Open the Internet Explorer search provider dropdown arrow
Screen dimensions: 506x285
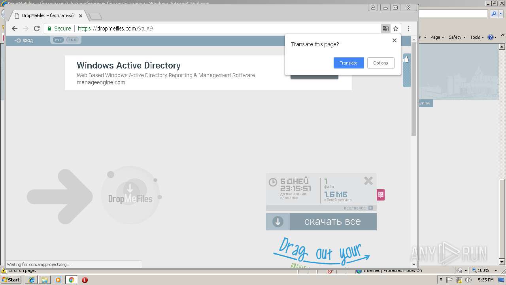(500, 14)
